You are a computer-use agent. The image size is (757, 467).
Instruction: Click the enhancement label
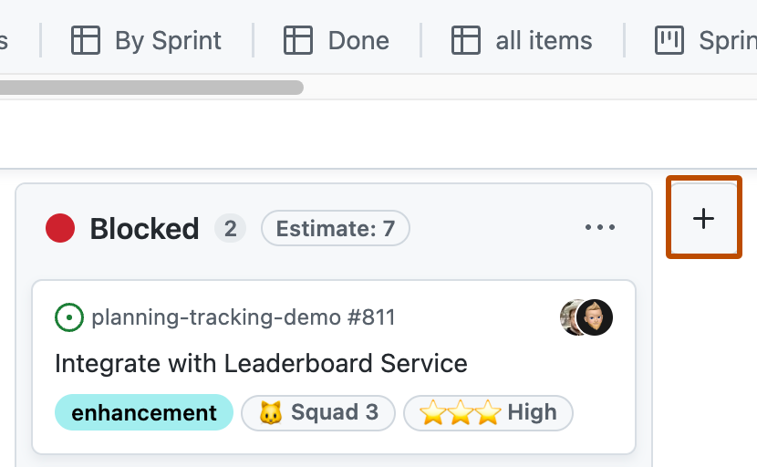[x=144, y=412]
